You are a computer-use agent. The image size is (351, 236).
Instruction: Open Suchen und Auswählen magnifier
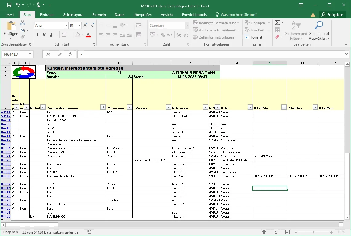point(319,31)
